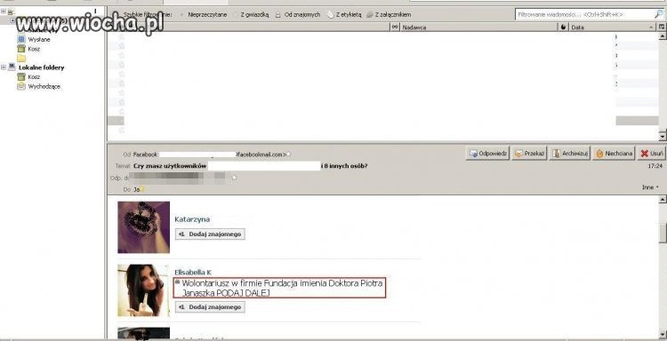Click Elisabella K's profile picture
This screenshot has width=667, height=341.
pos(144,290)
